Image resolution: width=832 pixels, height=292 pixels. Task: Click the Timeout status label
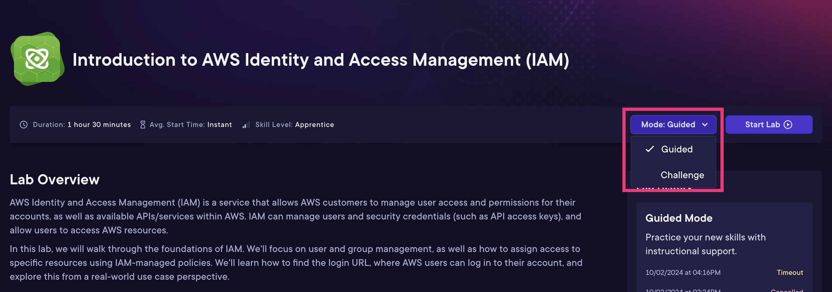point(790,272)
